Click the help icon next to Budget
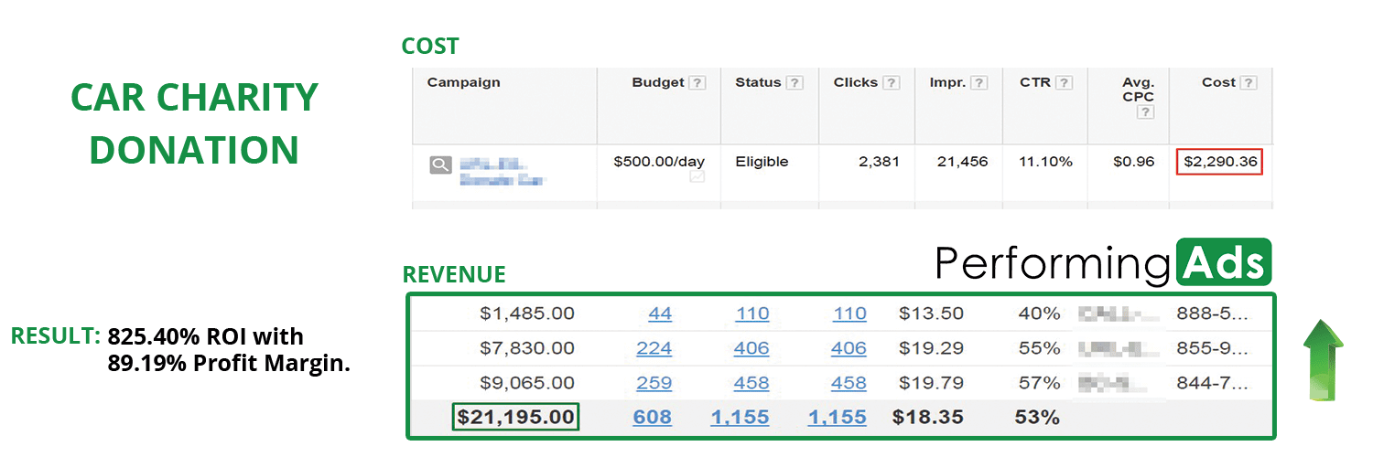 [x=697, y=83]
